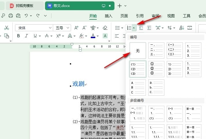This screenshot has width=206, height=139.
Task: Click the left-align paragraph icon
Action: 117,36
